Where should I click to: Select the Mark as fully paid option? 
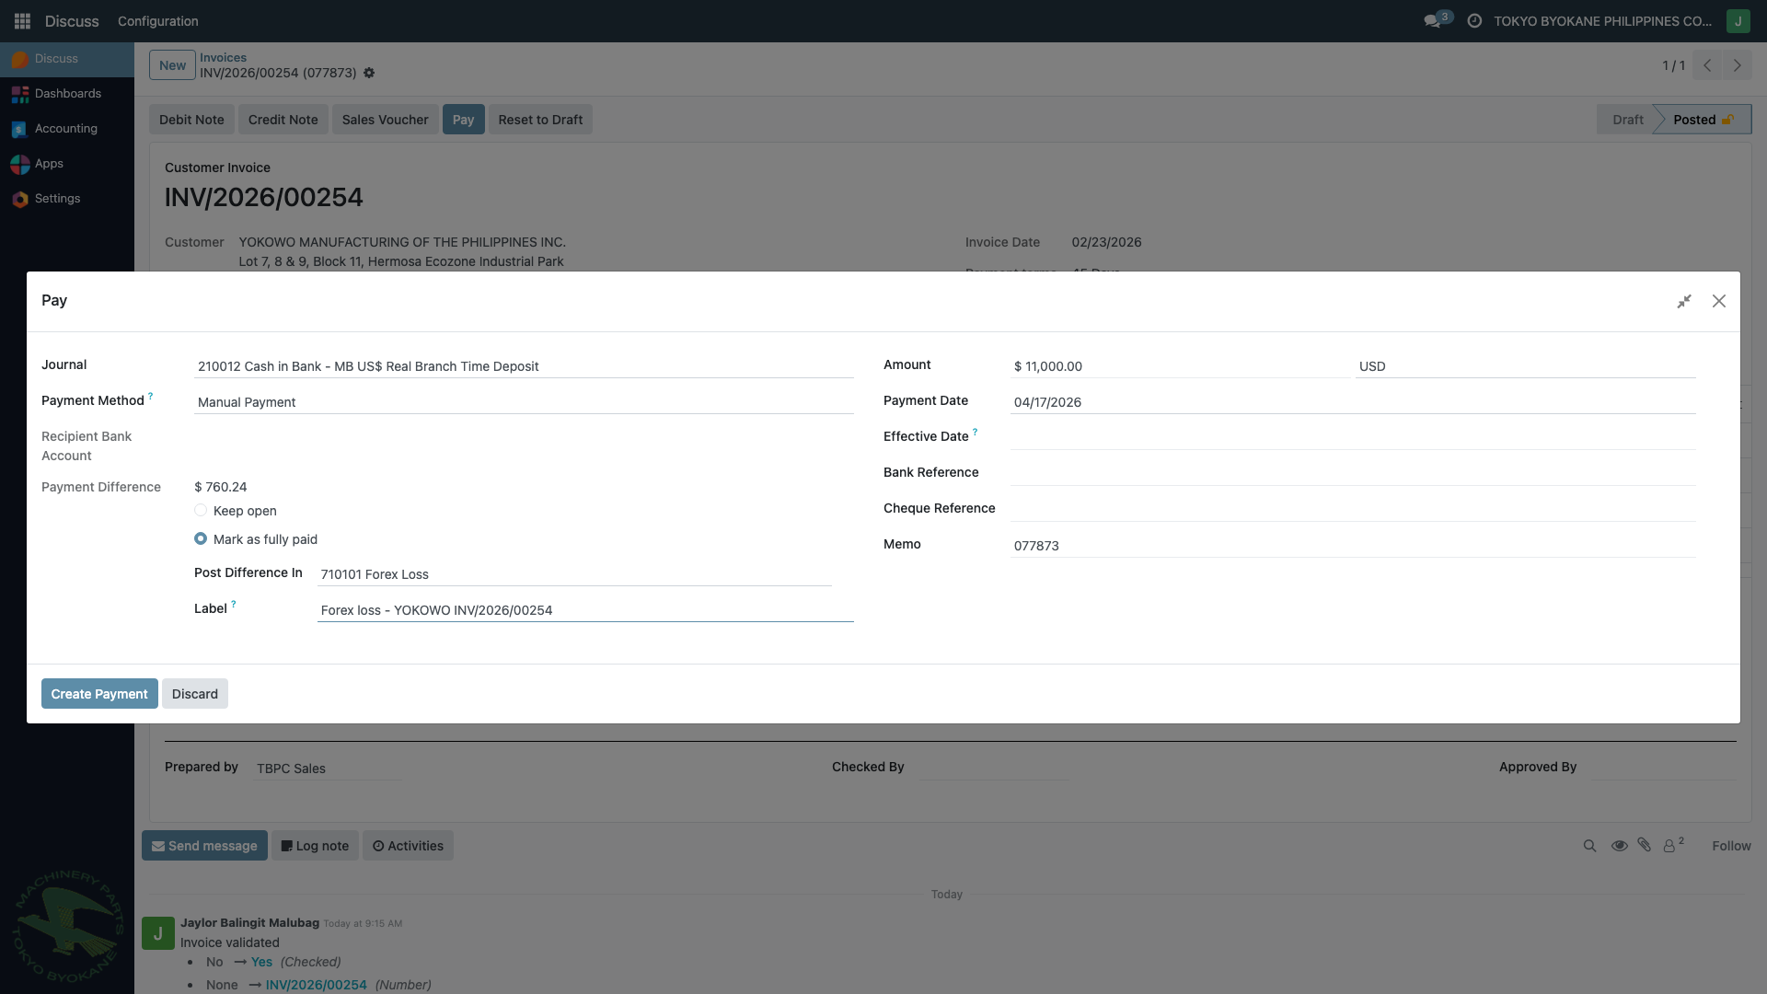coord(201,538)
